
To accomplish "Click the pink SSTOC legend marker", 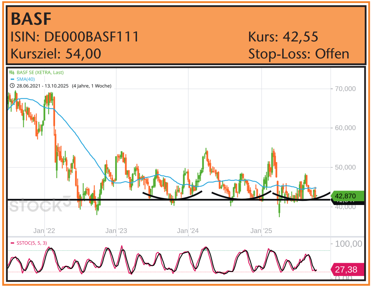I will (x=12, y=243).
